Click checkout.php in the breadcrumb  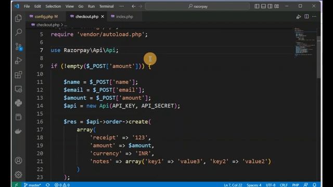coord(48,25)
